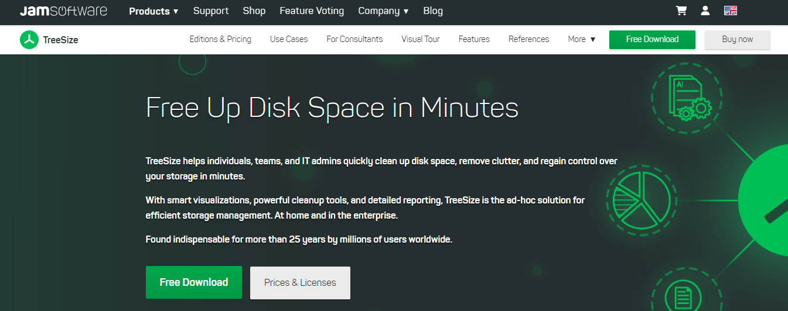This screenshot has height=311, width=788.
Task: Select the Editions & Pricing tab
Action: click(x=220, y=39)
